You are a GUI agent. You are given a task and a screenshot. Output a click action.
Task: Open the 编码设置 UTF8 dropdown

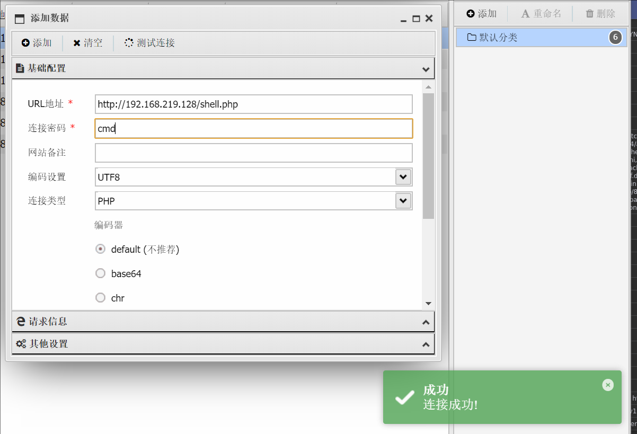[x=403, y=176]
